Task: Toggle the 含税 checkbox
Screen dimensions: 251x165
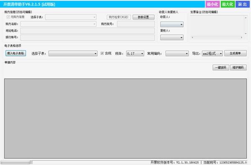Action: pyautogui.click(x=102, y=53)
